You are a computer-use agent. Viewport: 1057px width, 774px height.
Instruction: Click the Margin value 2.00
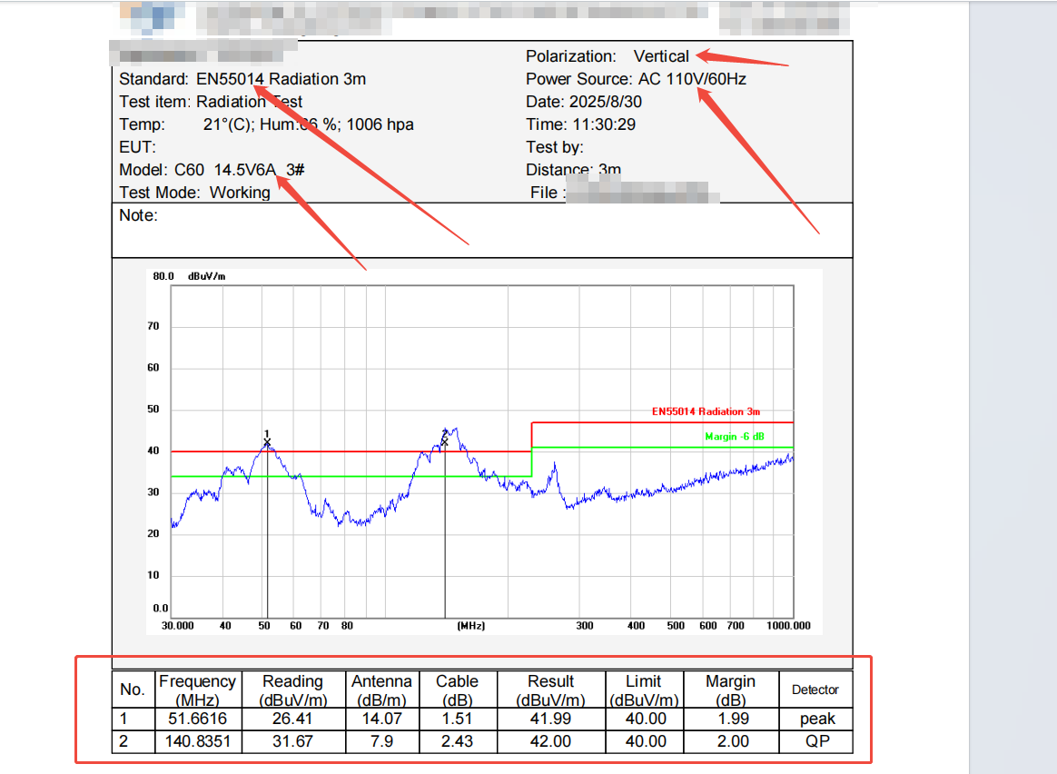tap(730, 741)
